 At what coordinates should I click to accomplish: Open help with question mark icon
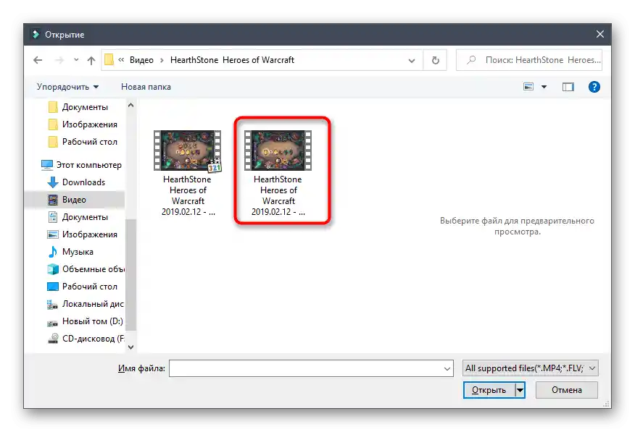[x=594, y=87]
